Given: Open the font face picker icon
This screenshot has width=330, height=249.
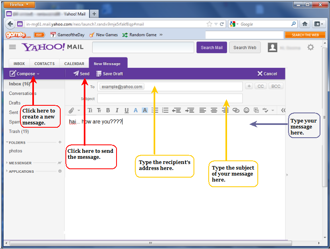Looking at the screenshot, I should [90, 110].
